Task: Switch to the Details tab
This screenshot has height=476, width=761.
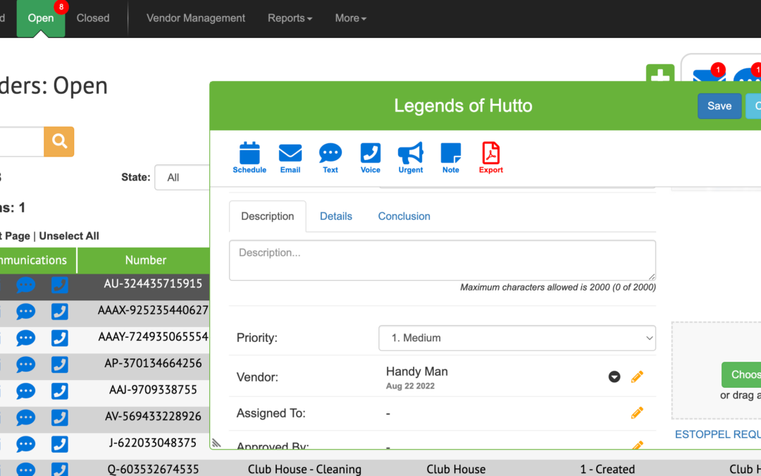Action: 336,216
